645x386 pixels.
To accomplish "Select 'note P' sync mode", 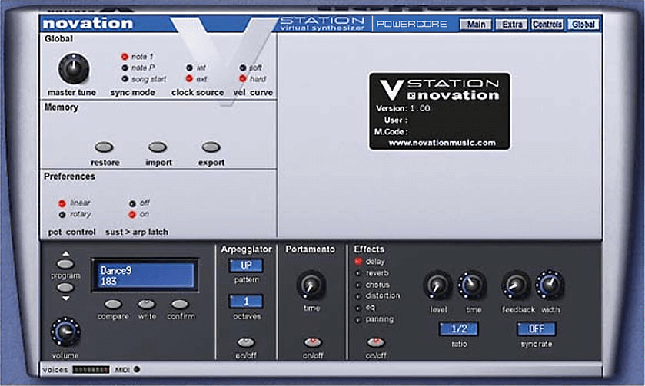I will 125,68.
